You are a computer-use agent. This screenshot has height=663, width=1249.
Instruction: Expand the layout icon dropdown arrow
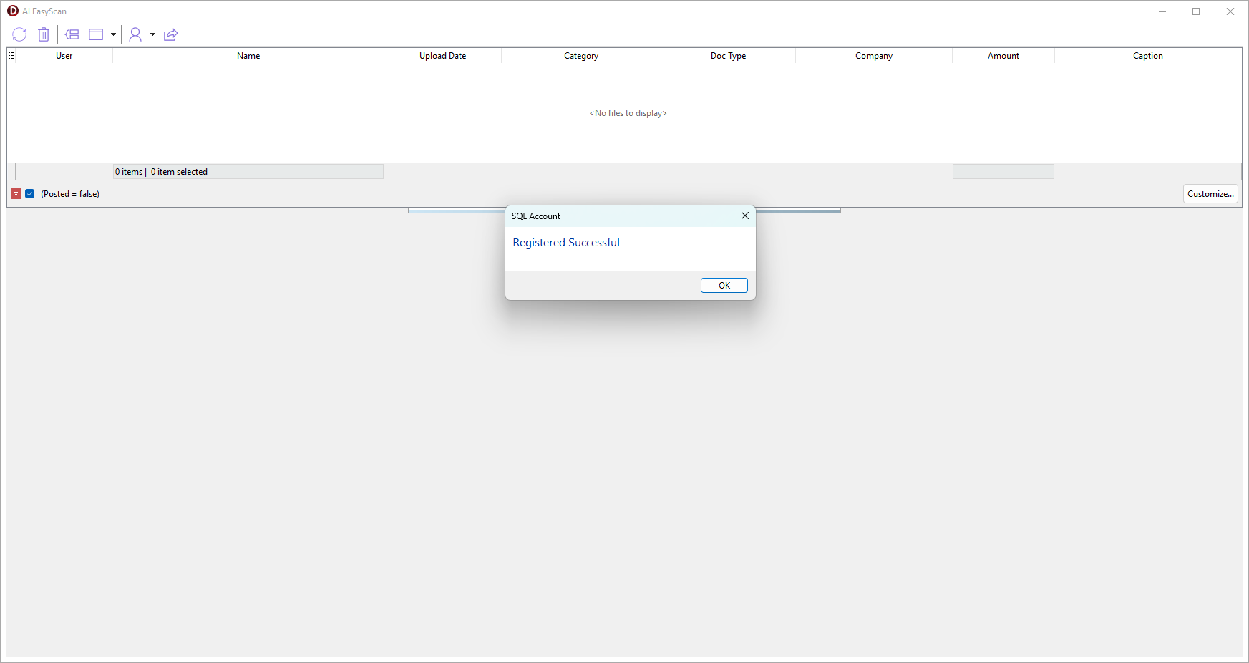pyautogui.click(x=113, y=34)
